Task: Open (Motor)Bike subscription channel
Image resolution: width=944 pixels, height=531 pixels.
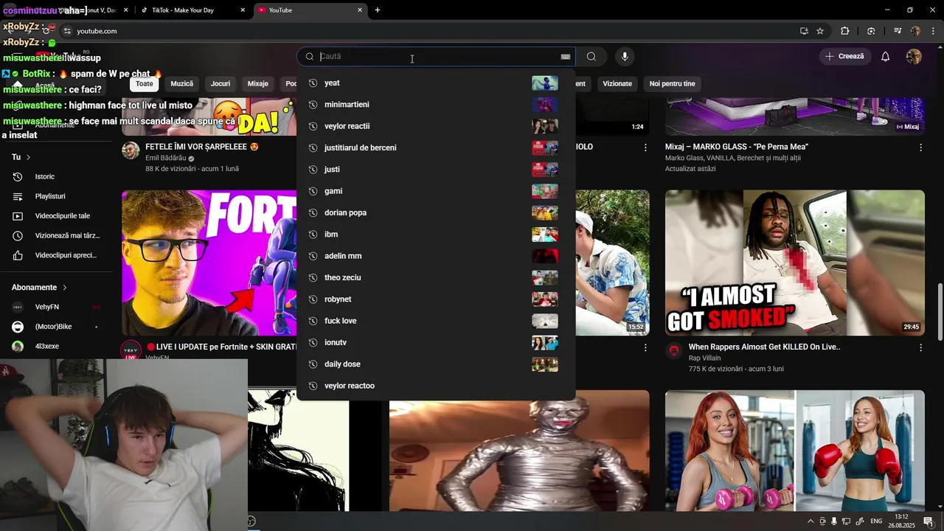Action: click(x=58, y=327)
